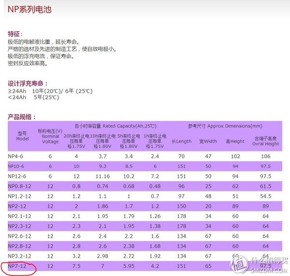Click the '1.38' value in the NP2.3-12 row
Image resolution: width=290 pixels, height=276 pixels.
point(155,226)
